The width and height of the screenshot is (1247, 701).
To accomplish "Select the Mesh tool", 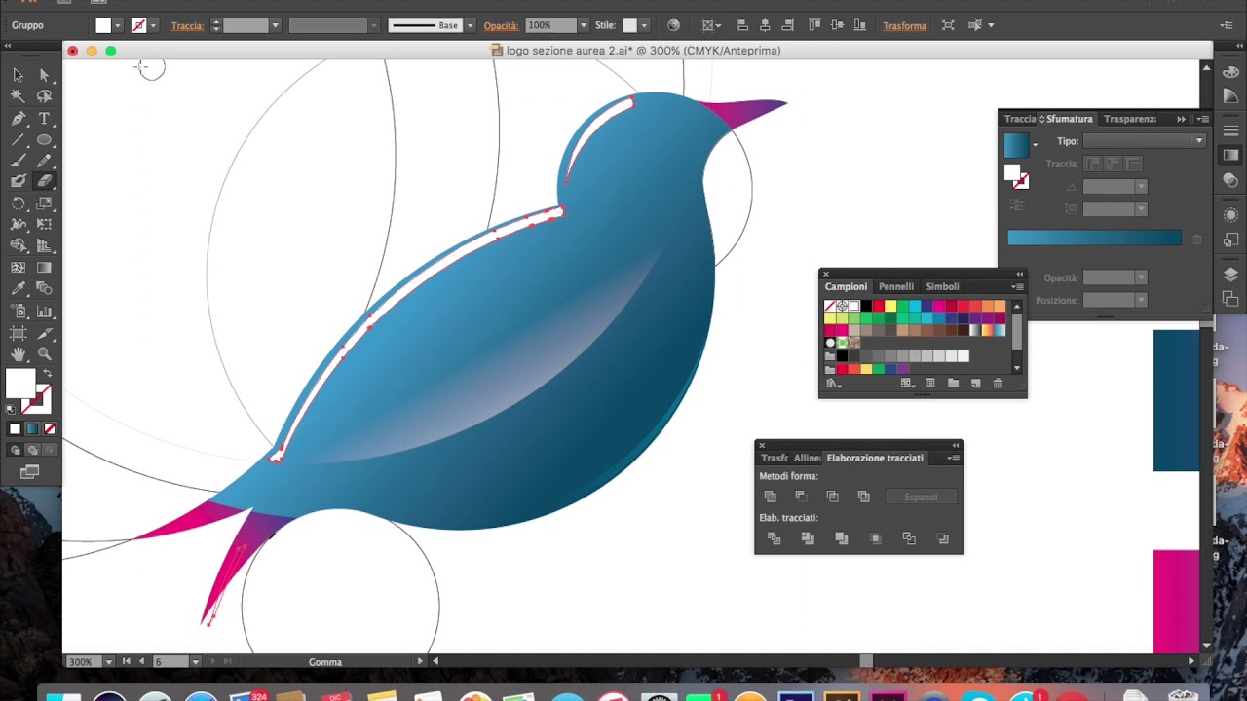I will click(19, 267).
